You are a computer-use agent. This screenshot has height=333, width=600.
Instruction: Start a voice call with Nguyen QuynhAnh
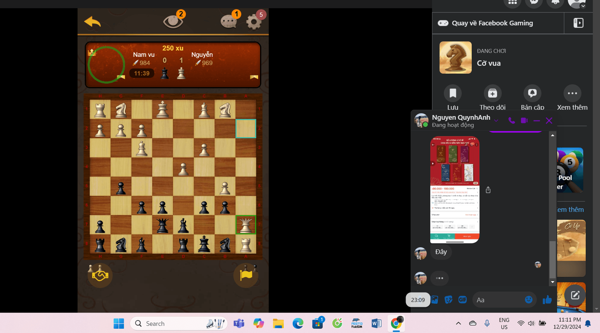coord(511,121)
